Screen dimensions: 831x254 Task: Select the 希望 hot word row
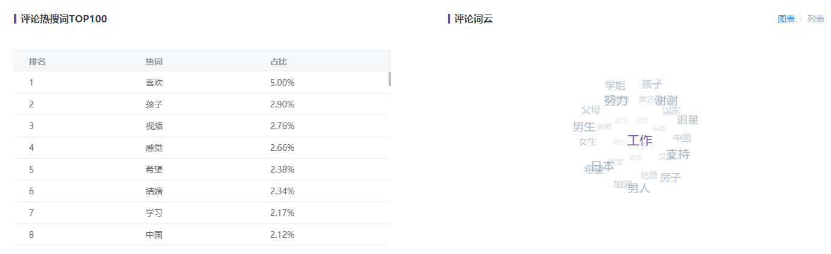pyautogui.click(x=201, y=170)
